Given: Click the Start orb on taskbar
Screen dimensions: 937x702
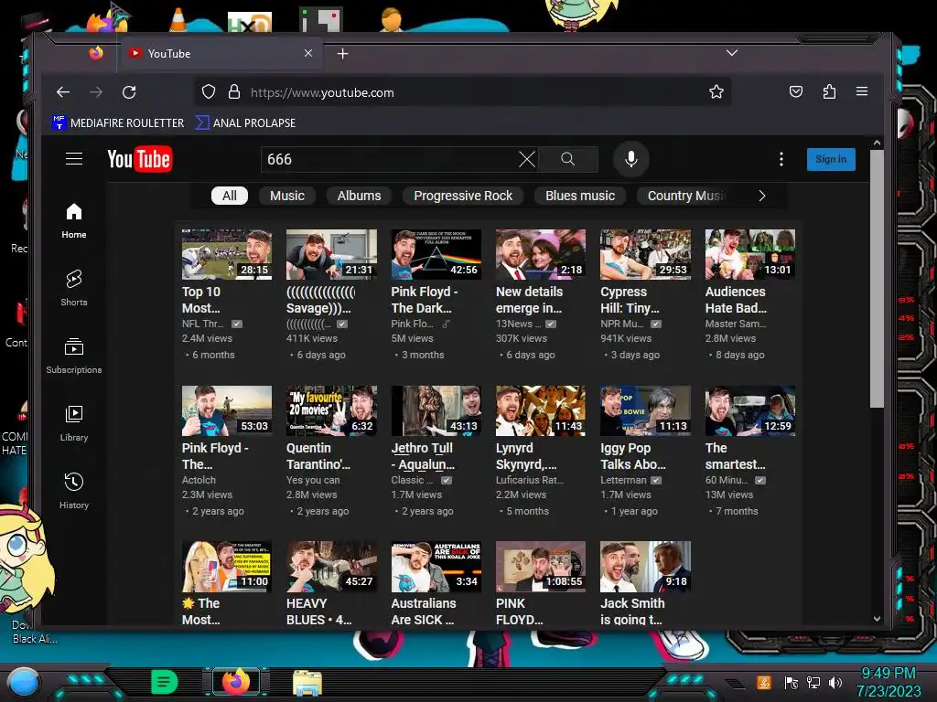Looking at the screenshot, I should 24,682.
